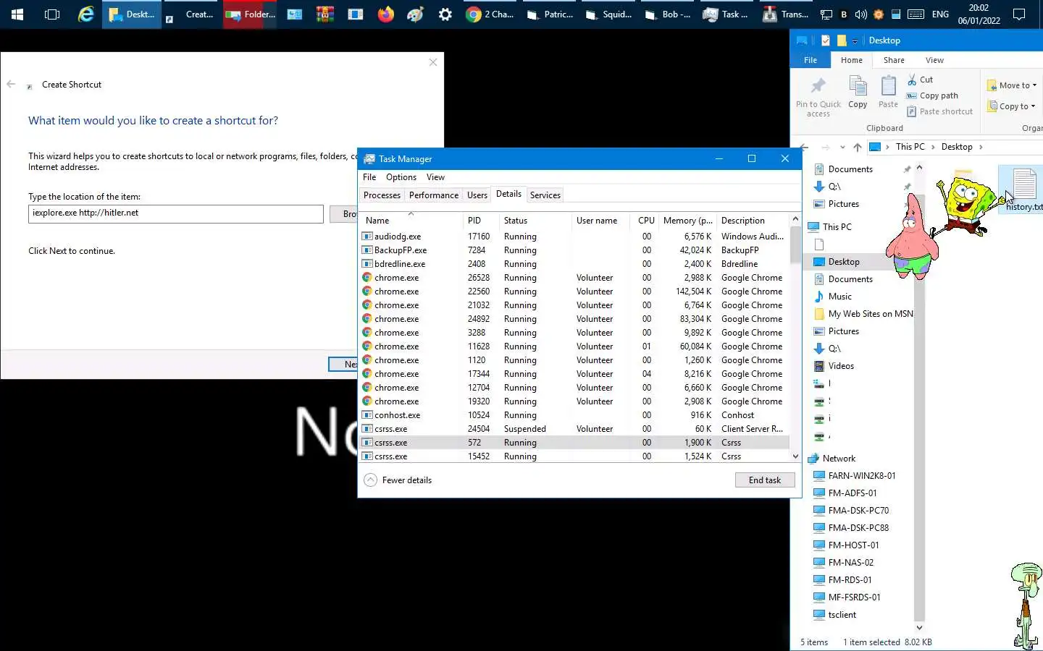This screenshot has height=651, width=1043.
Task: Click the End task button
Action: click(765, 480)
